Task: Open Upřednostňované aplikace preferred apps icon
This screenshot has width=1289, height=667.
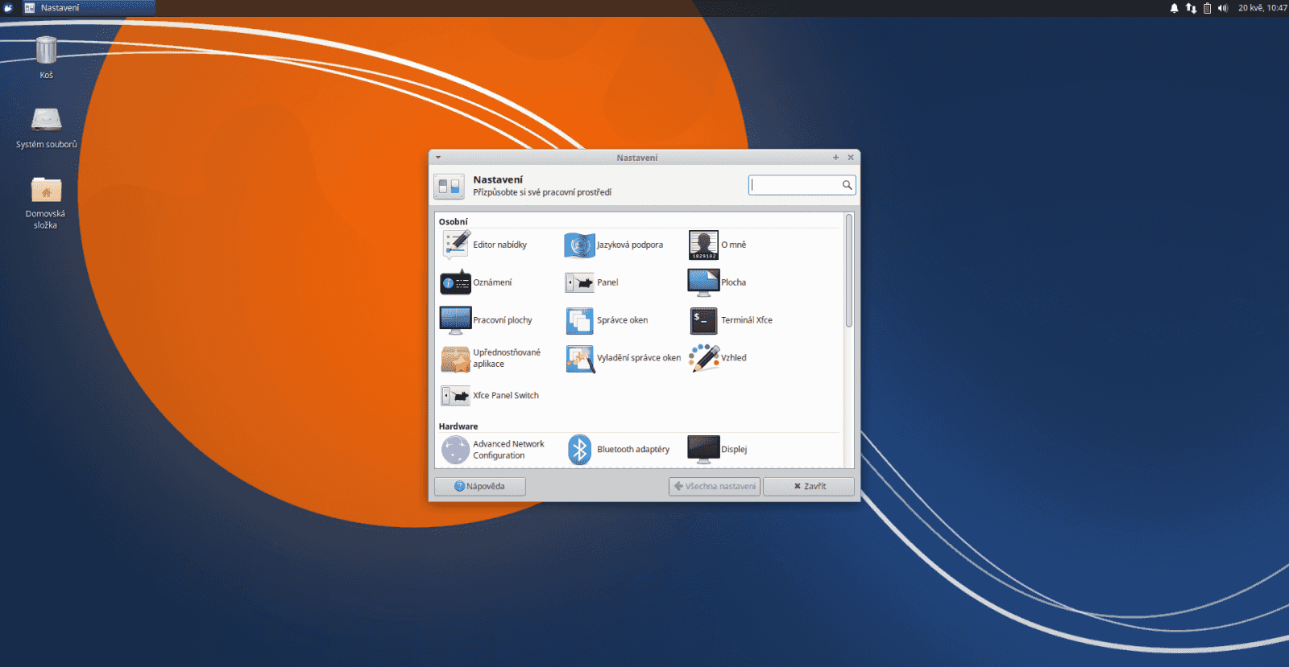Action: 456,358
